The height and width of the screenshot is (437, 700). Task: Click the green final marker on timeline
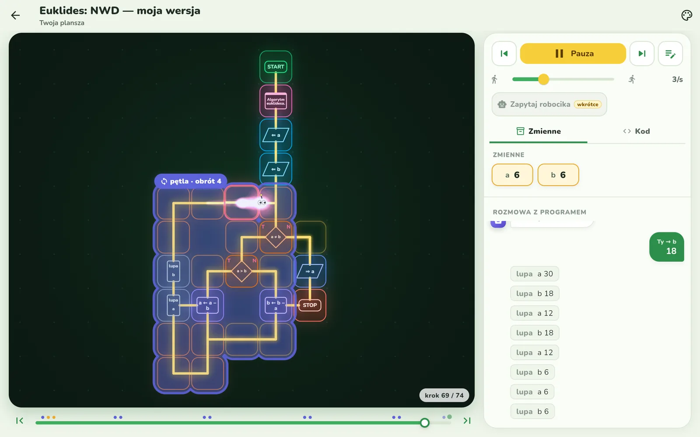coord(449,417)
